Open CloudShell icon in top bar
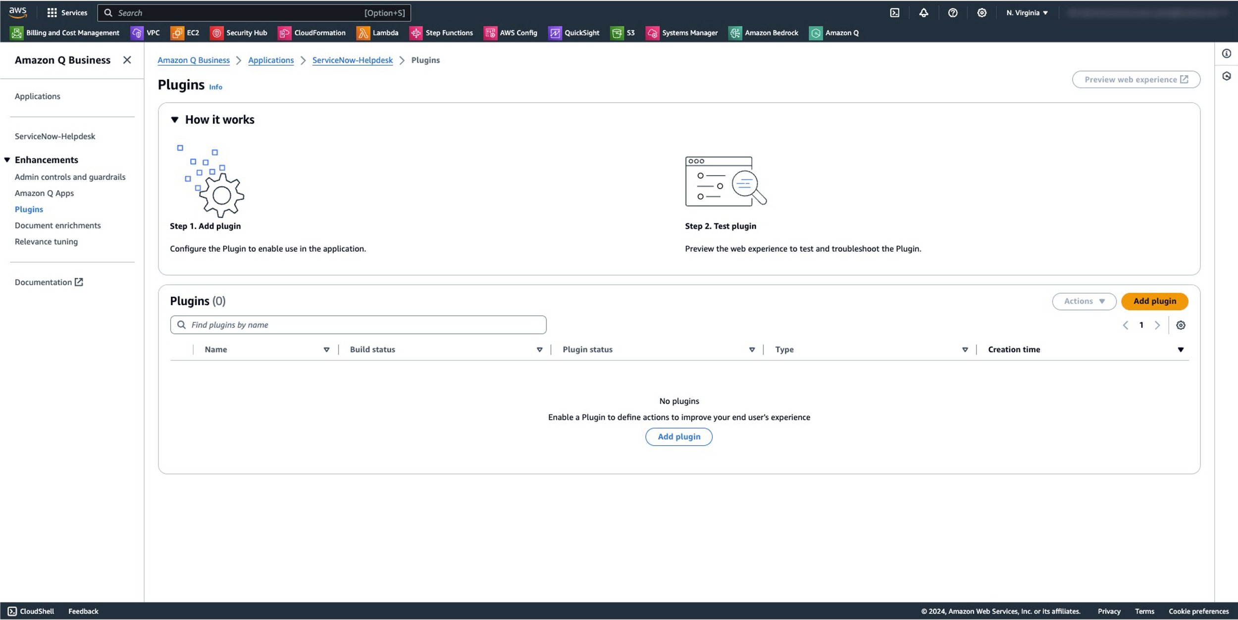1238x620 pixels. [x=894, y=13]
